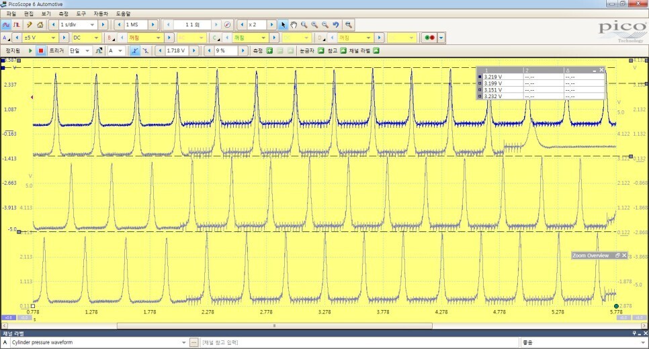This screenshot has height=349, width=649.
Task: Open the 파일 menu
Action: [11, 13]
